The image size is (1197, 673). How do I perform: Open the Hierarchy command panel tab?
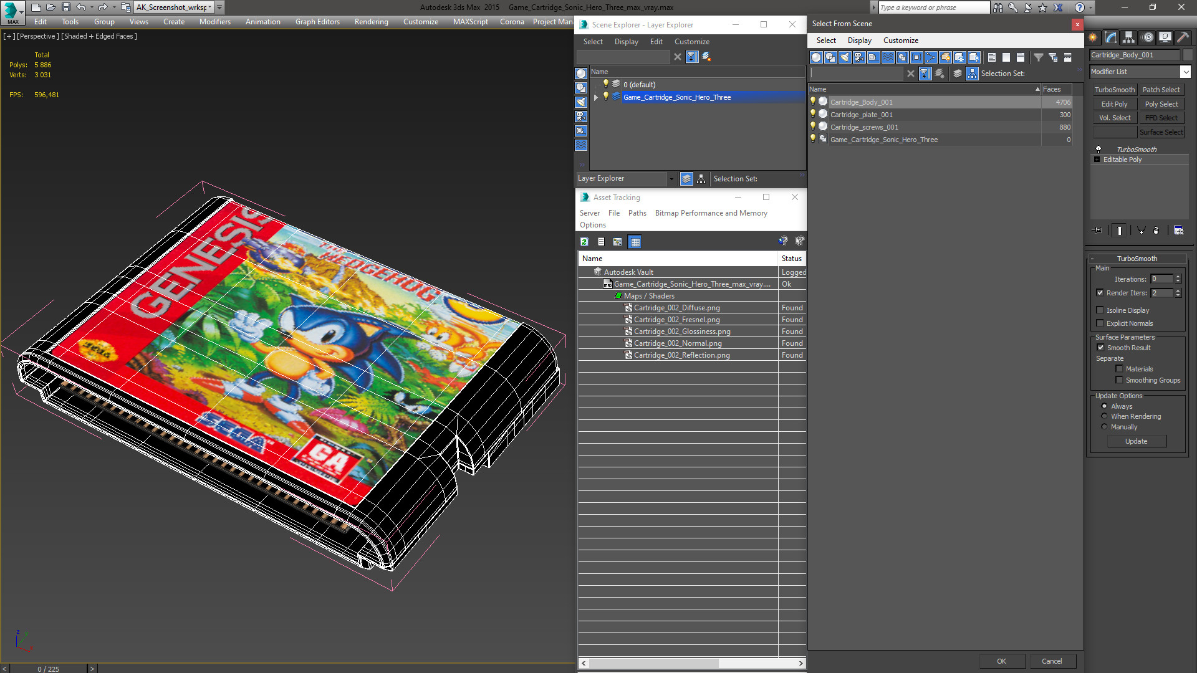click(x=1129, y=37)
